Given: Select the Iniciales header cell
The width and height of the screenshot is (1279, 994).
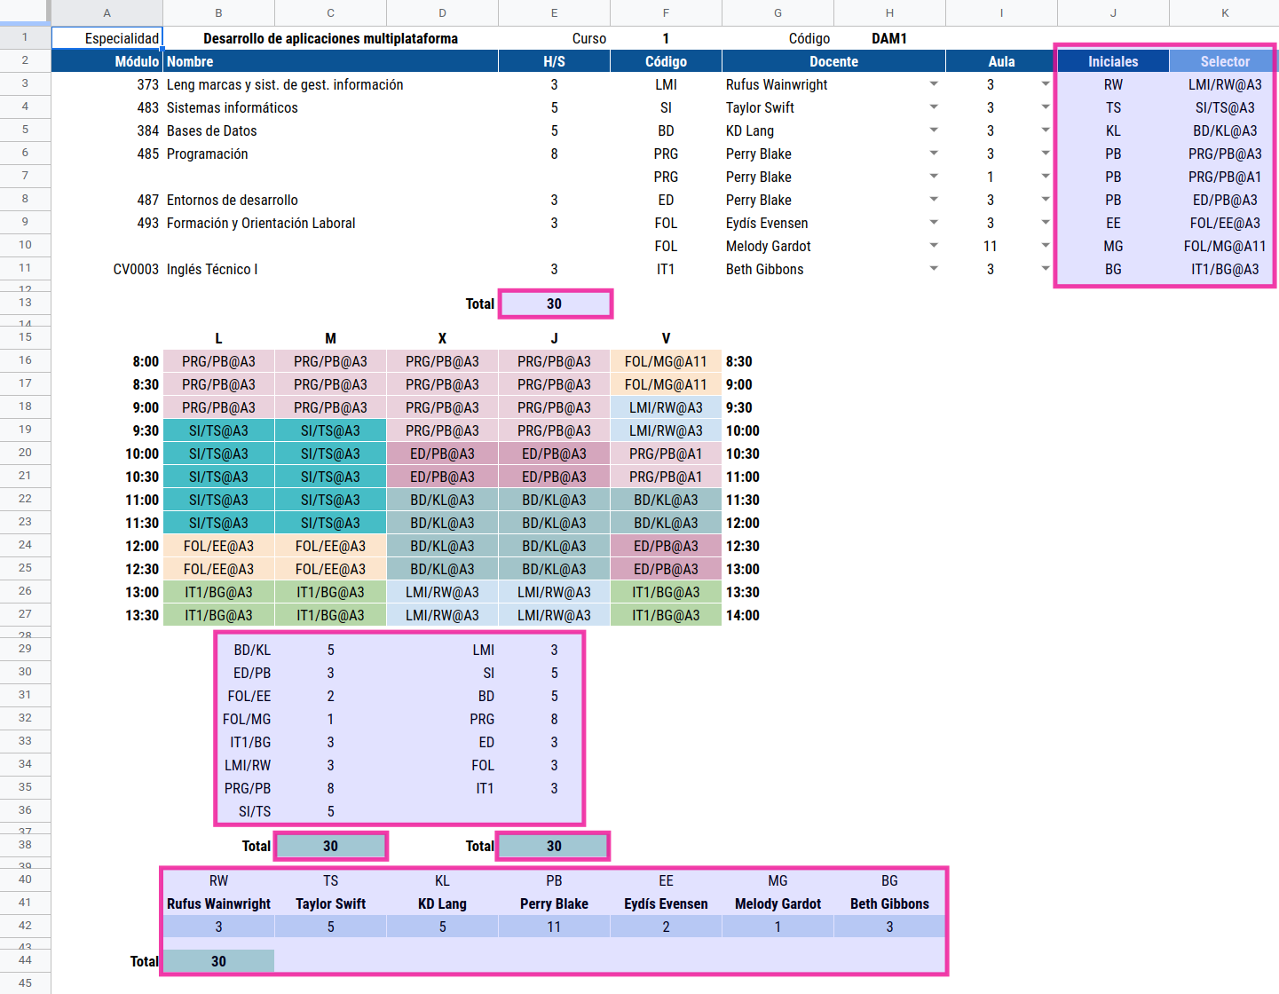Looking at the screenshot, I should tap(1114, 61).
